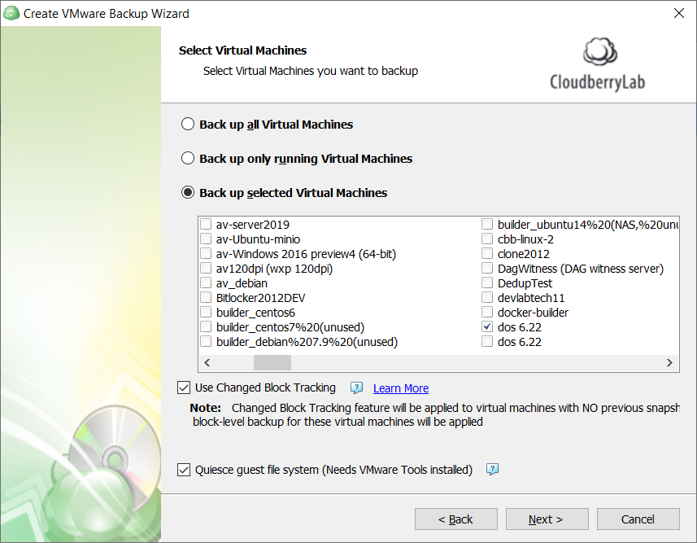Click the VM list horizontal scrollbar thumb

272,362
